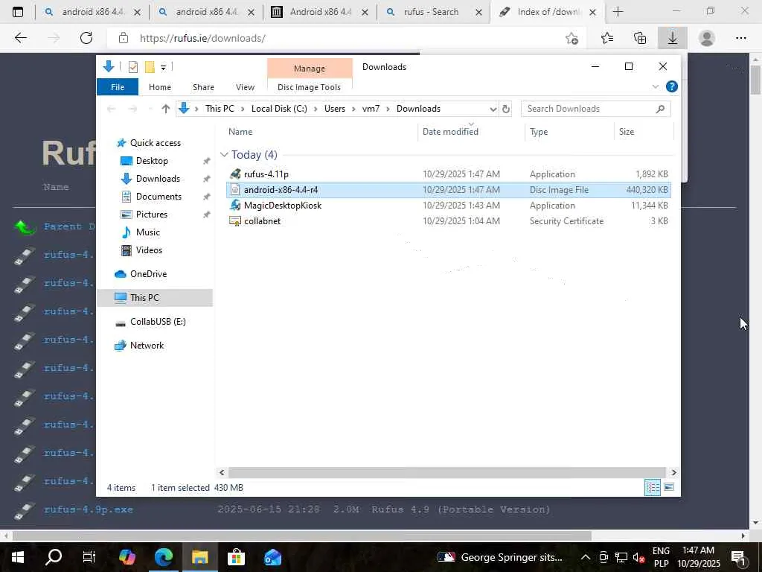Open taskbar Search

(54, 557)
